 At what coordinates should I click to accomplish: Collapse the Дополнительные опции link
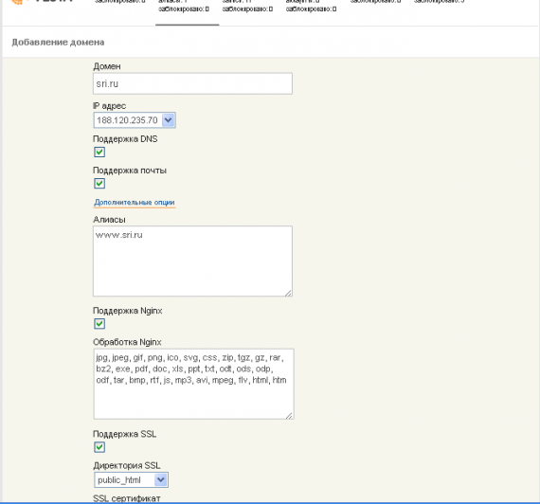135,202
